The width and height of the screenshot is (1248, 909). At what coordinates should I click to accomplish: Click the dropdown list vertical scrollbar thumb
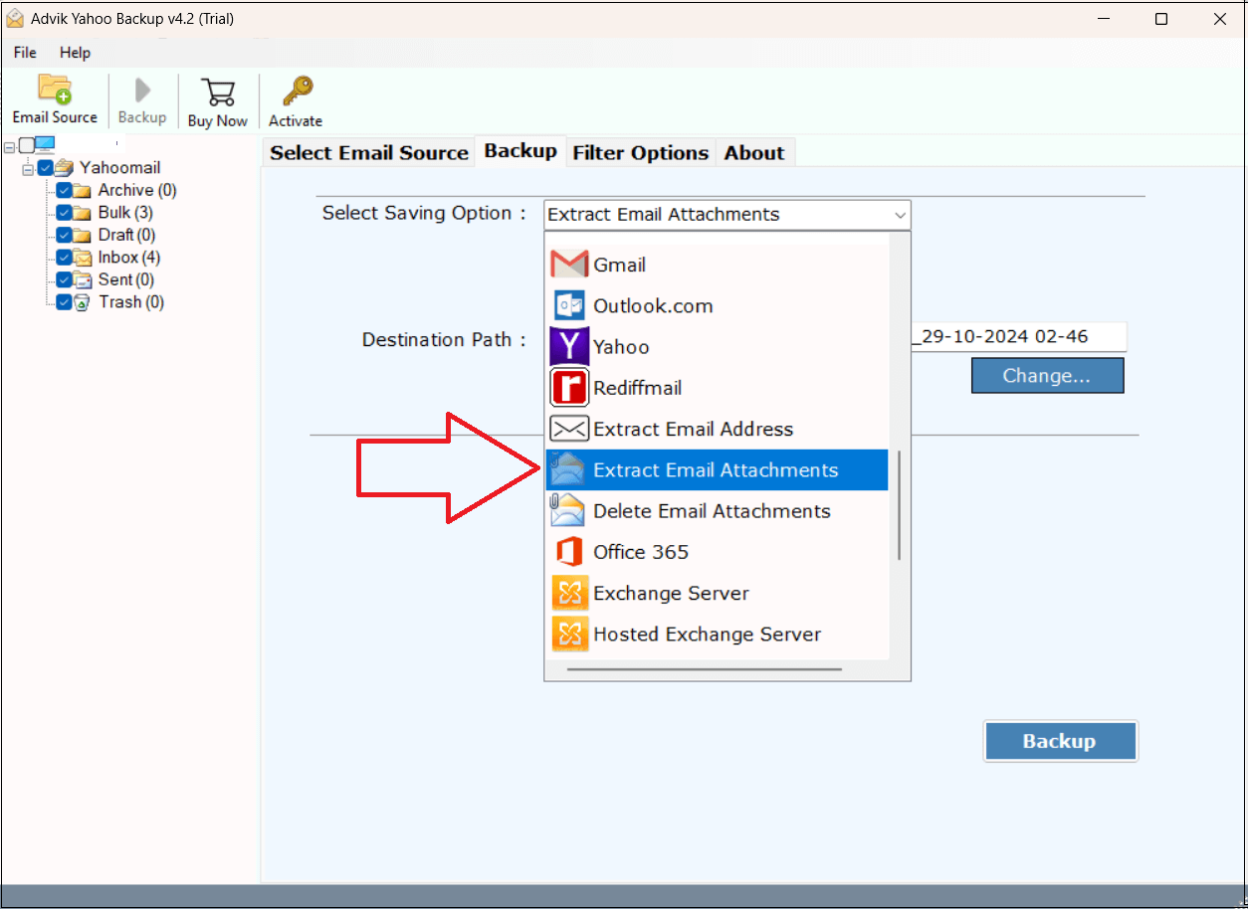tap(900, 505)
